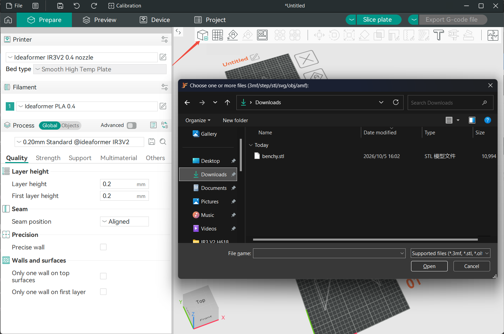Refresh the Downloads folder in file dialog
Image resolution: width=504 pixels, height=334 pixels.
[396, 102]
